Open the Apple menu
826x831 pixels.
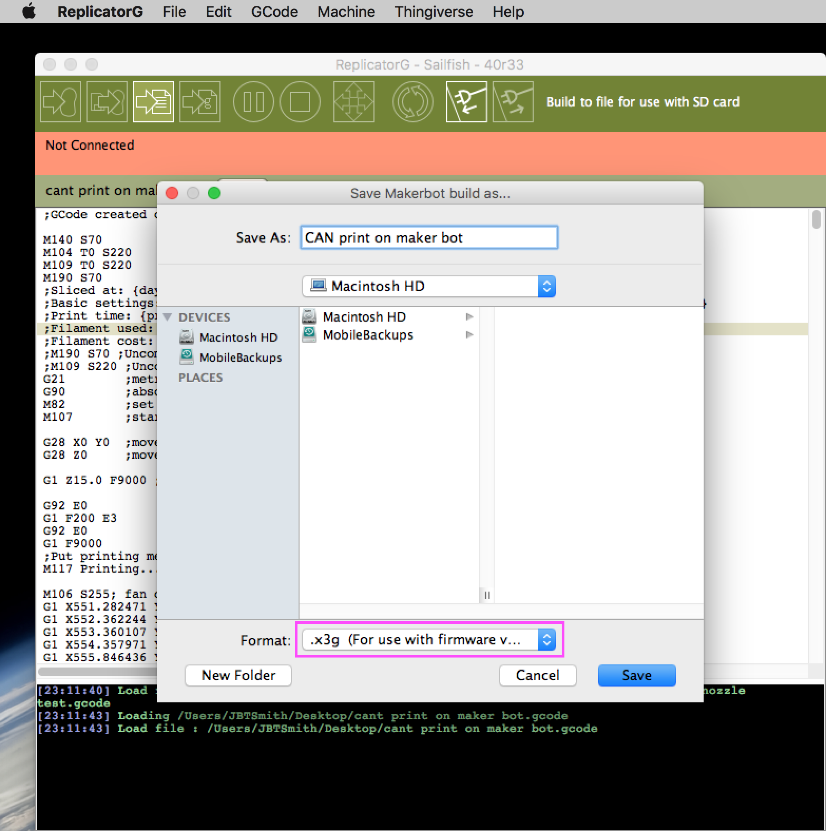(x=29, y=11)
